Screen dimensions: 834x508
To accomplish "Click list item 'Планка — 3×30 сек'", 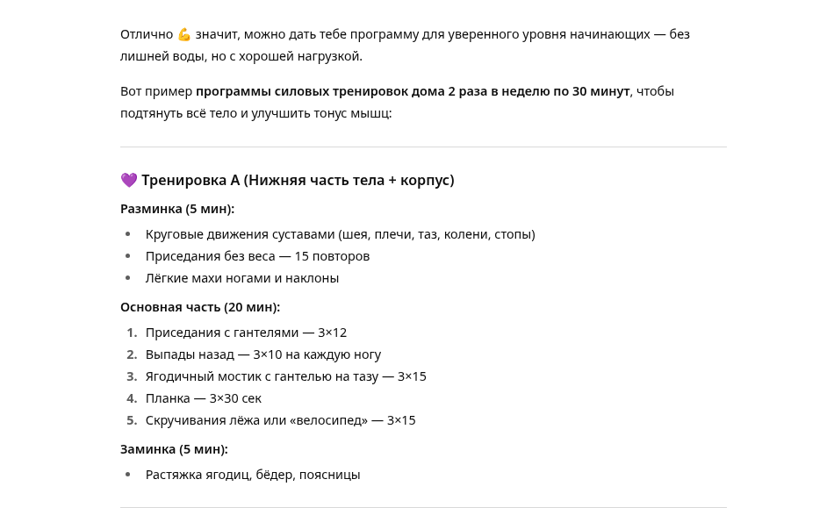I will pos(204,398).
